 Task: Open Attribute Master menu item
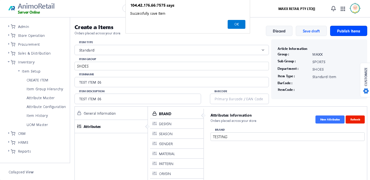(x=40, y=98)
